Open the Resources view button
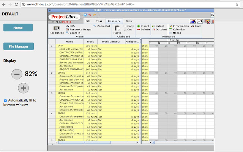Screen dimensions: 243x152 click(x=57, y=30)
